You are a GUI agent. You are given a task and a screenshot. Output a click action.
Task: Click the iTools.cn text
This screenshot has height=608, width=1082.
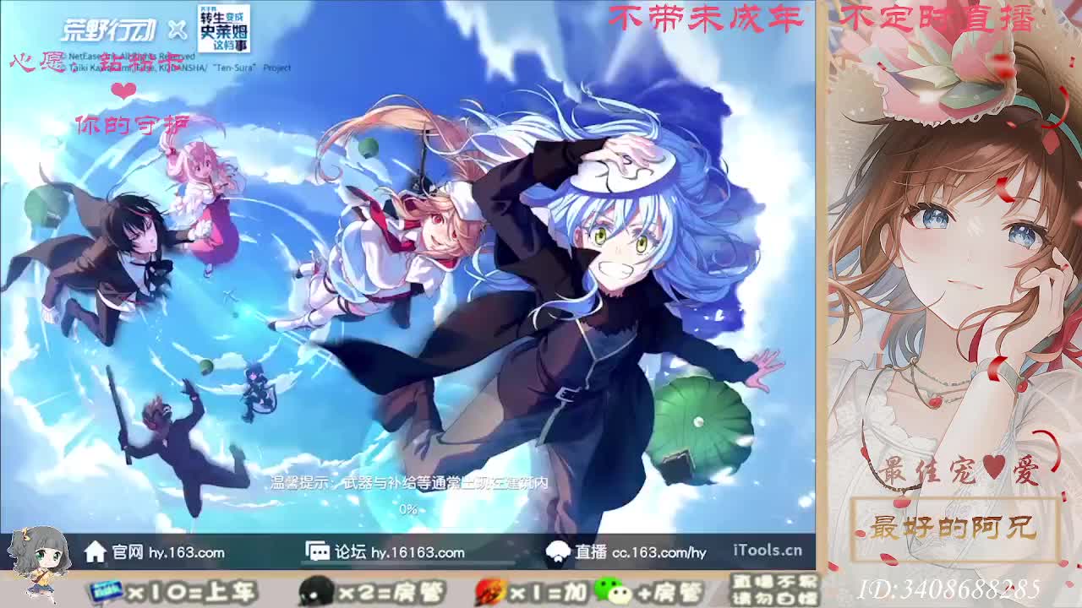[x=768, y=551]
